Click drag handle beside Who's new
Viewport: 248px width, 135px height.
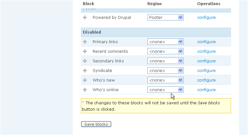[x=85, y=80]
